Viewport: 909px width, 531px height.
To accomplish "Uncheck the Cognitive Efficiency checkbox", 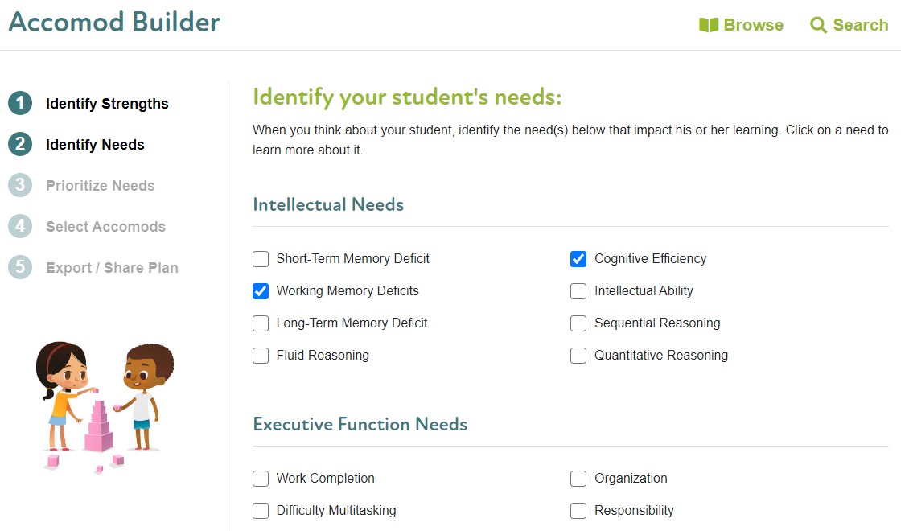I will coord(578,259).
